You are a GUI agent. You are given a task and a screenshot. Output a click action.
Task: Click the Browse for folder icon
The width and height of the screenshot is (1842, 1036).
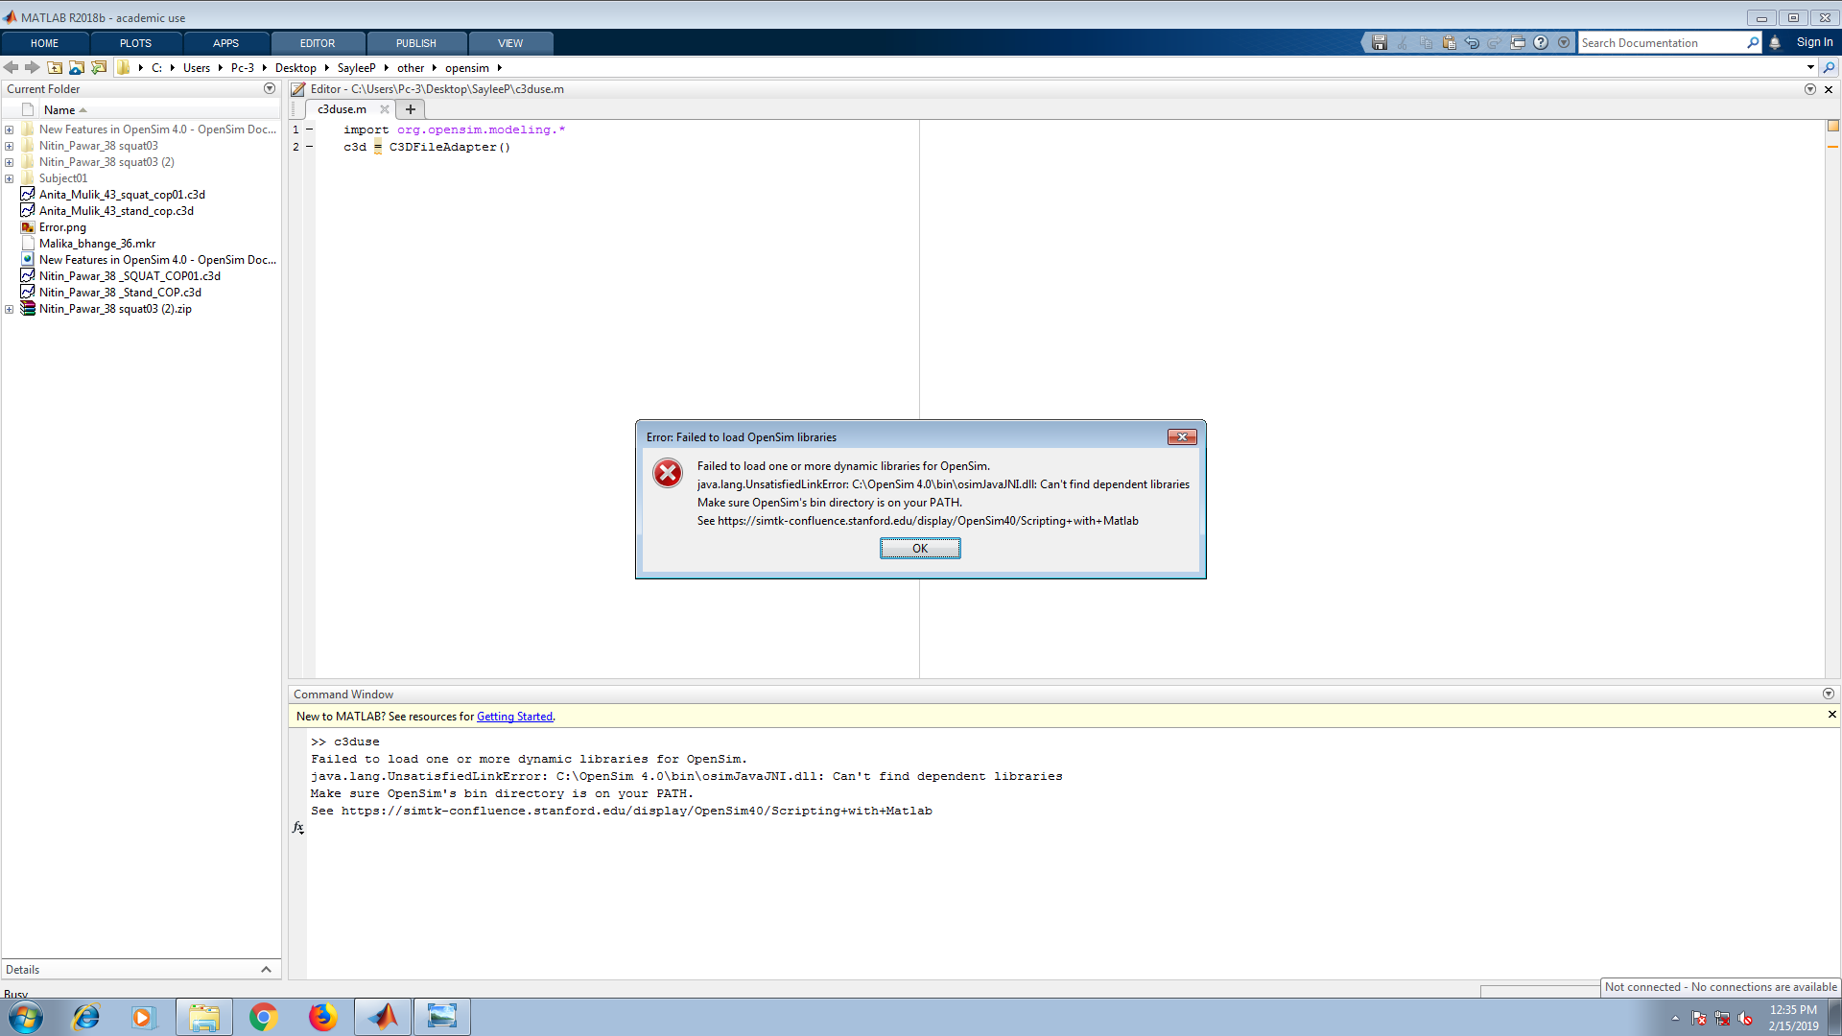tap(99, 67)
